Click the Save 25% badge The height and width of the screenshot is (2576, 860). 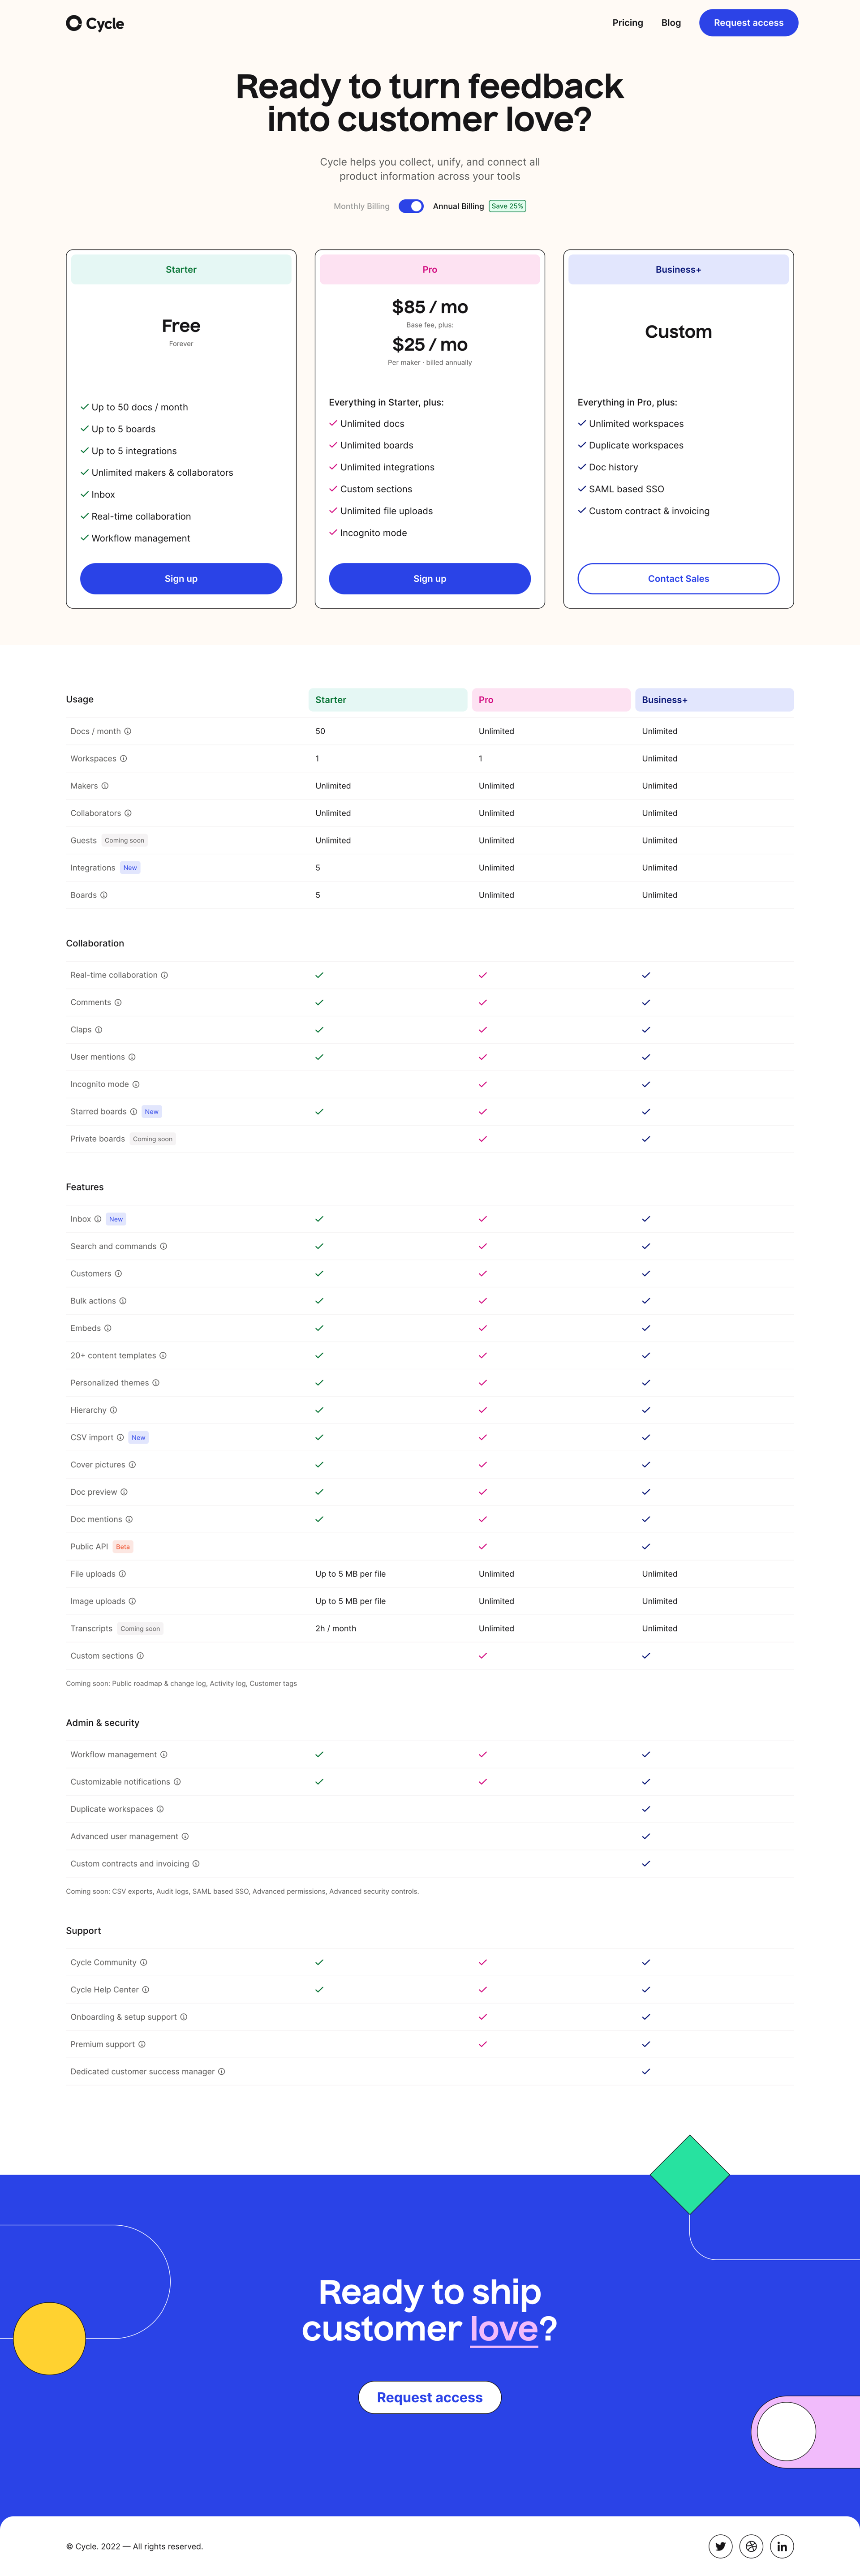[x=507, y=206]
